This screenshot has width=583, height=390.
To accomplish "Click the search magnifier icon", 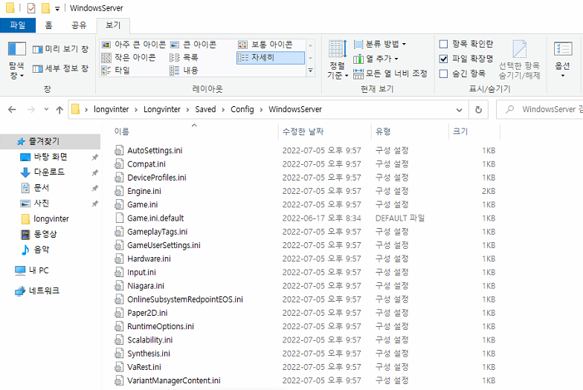I will [510, 109].
